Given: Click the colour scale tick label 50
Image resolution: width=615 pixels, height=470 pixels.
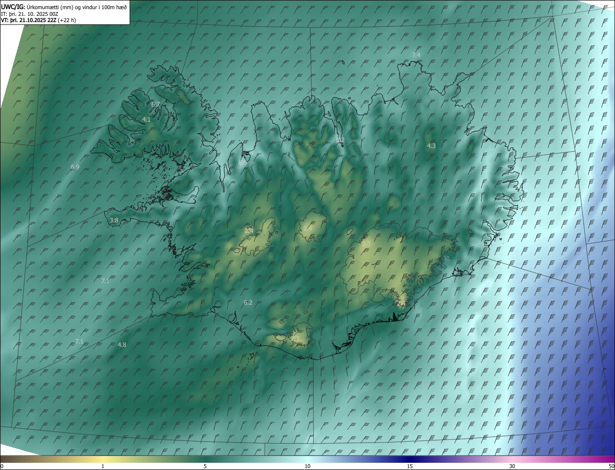Looking at the screenshot, I should [x=611, y=466].
